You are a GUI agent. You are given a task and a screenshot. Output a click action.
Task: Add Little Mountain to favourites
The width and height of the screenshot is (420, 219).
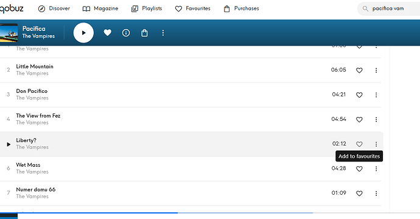[x=359, y=70]
